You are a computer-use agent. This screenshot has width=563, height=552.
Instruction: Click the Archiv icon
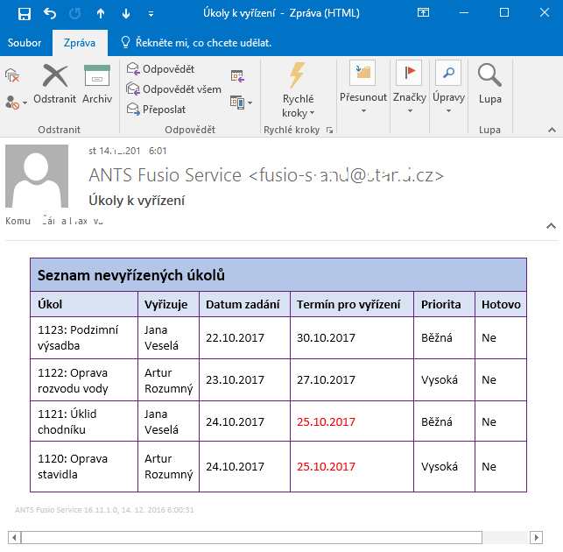(97, 75)
